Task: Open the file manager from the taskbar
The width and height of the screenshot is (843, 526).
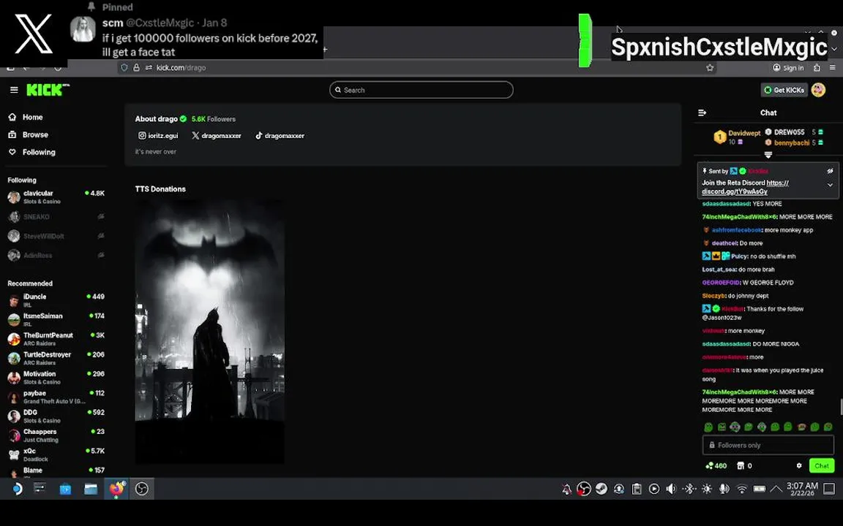Action: [x=90, y=489]
